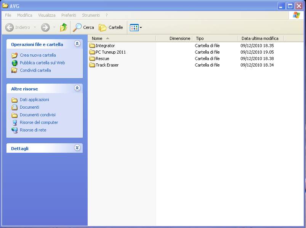Screen dimensions: 306x228
Task: Open the Risorse del computer link
Action: coord(39,122)
